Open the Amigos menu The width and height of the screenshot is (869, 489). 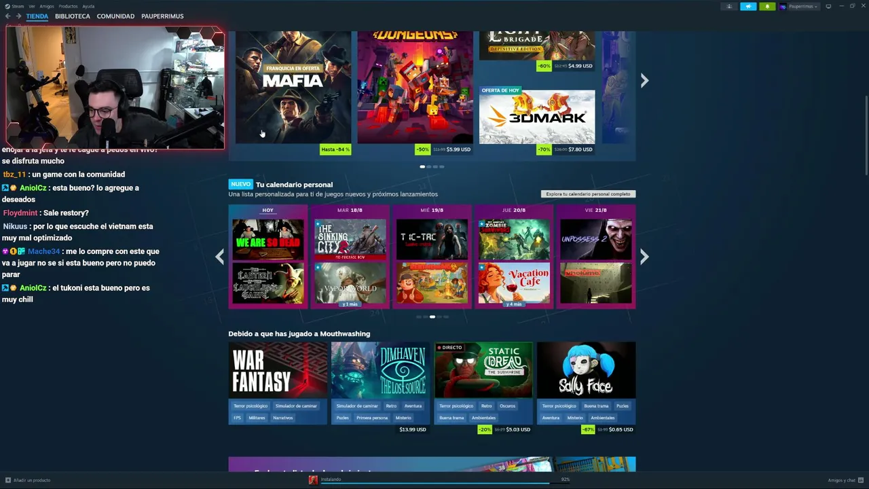(x=47, y=6)
